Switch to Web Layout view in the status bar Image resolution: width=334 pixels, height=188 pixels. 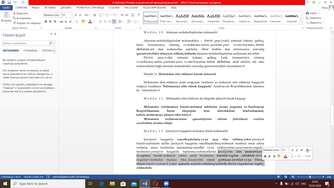(293, 177)
